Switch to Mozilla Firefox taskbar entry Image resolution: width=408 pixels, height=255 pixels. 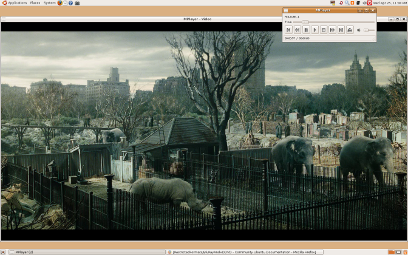pyautogui.click(x=245, y=252)
